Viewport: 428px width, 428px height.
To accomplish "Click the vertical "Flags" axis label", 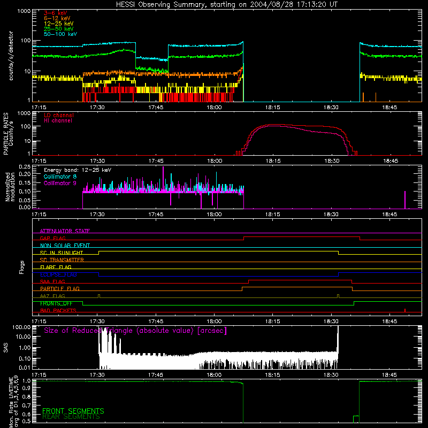I will 22,267.
